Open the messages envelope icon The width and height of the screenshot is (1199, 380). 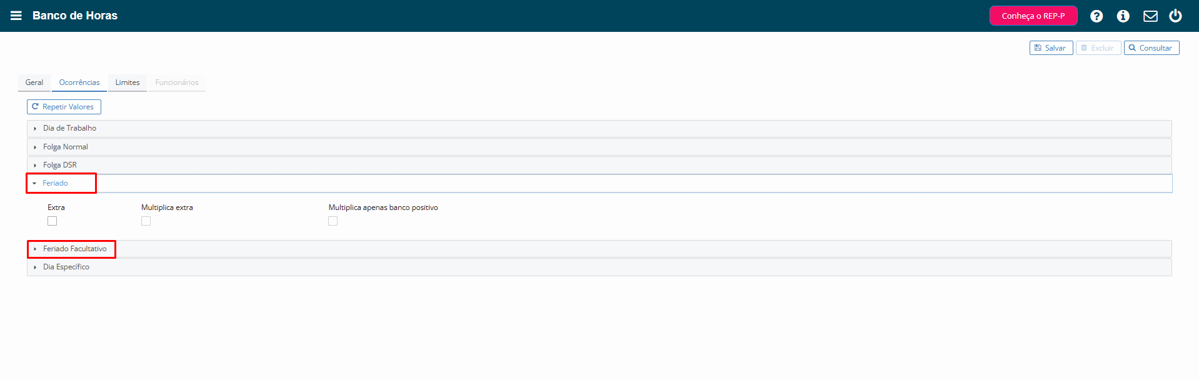click(x=1150, y=16)
